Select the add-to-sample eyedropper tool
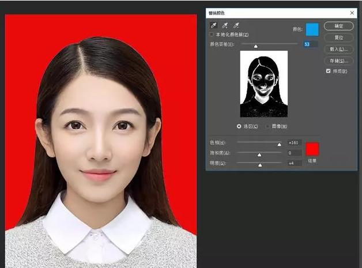 point(225,25)
